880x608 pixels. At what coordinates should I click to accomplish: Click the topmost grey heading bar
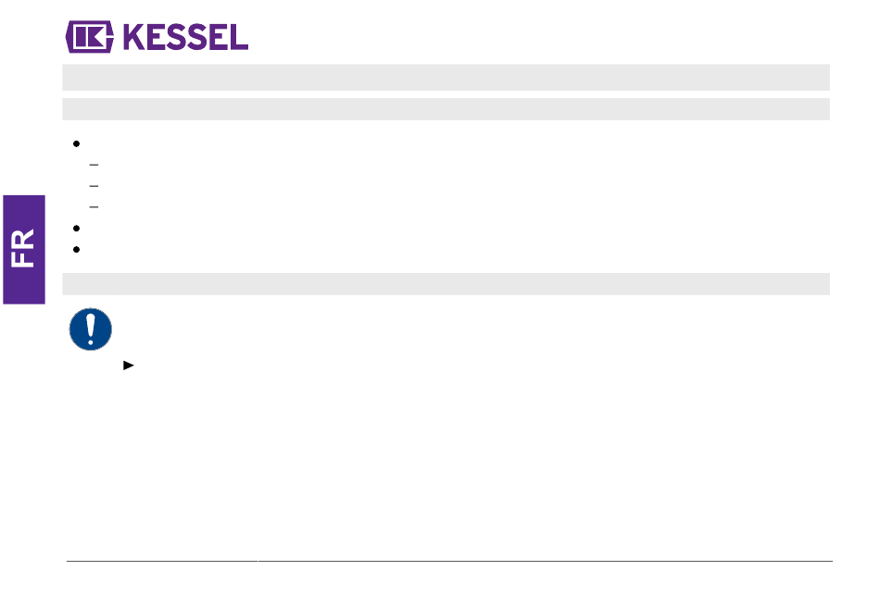[x=446, y=78]
